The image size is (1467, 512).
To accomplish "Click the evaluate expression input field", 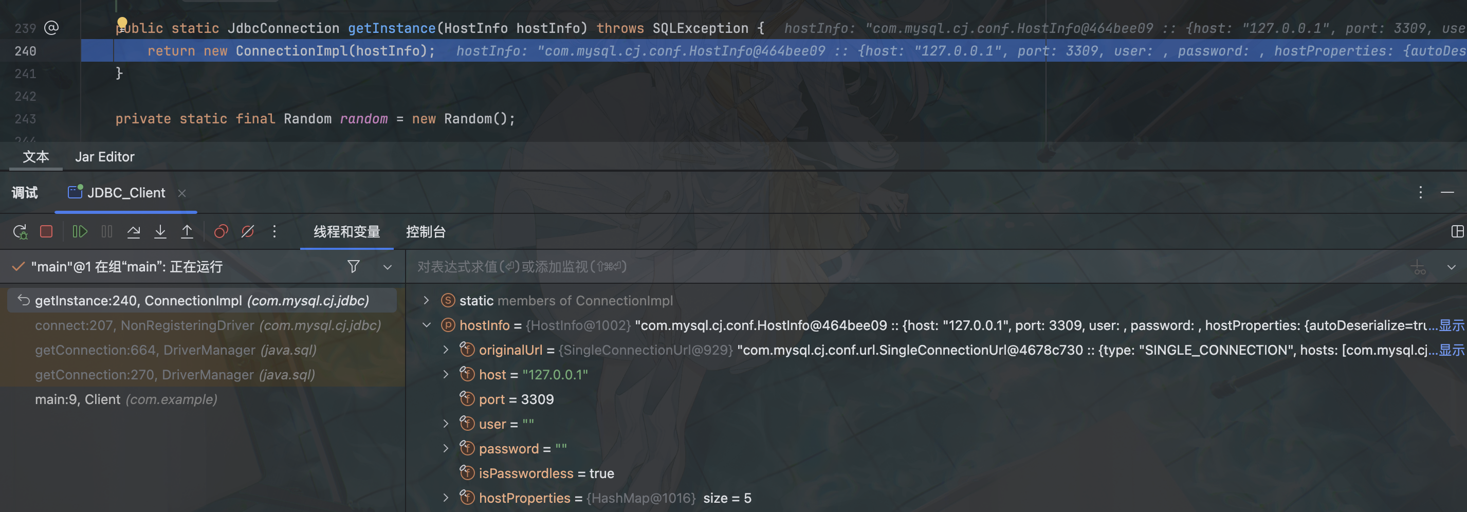I will pos(854,266).
